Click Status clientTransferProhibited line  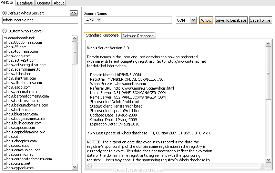click(x=116, y=106)
